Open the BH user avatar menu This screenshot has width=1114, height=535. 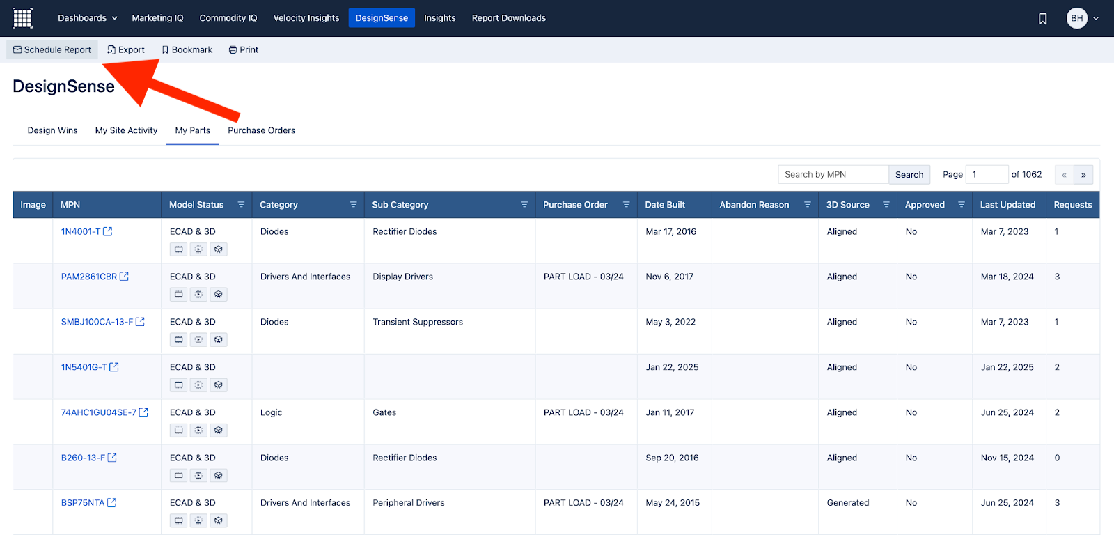[1077, 18]
